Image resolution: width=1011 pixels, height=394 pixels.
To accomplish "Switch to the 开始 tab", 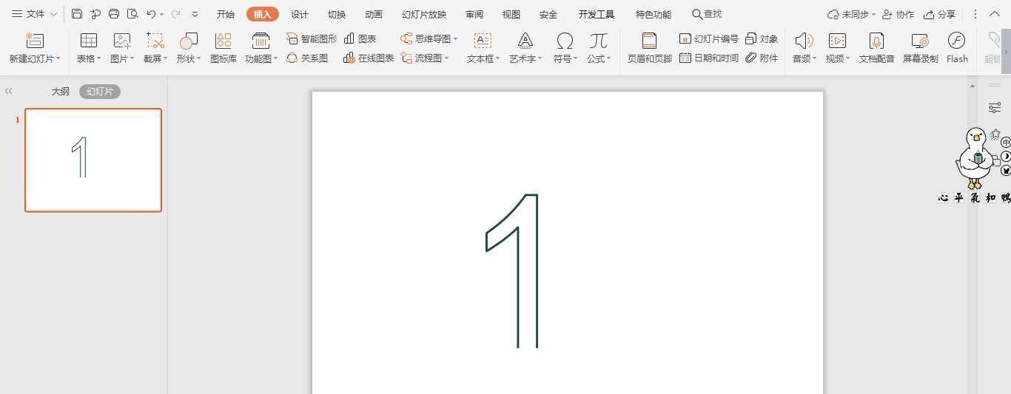I will click(226, 14).
